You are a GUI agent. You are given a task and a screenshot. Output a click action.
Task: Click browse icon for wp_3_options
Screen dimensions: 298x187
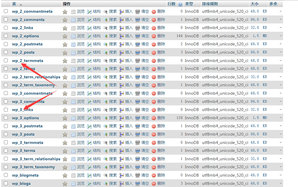point(73,118)
